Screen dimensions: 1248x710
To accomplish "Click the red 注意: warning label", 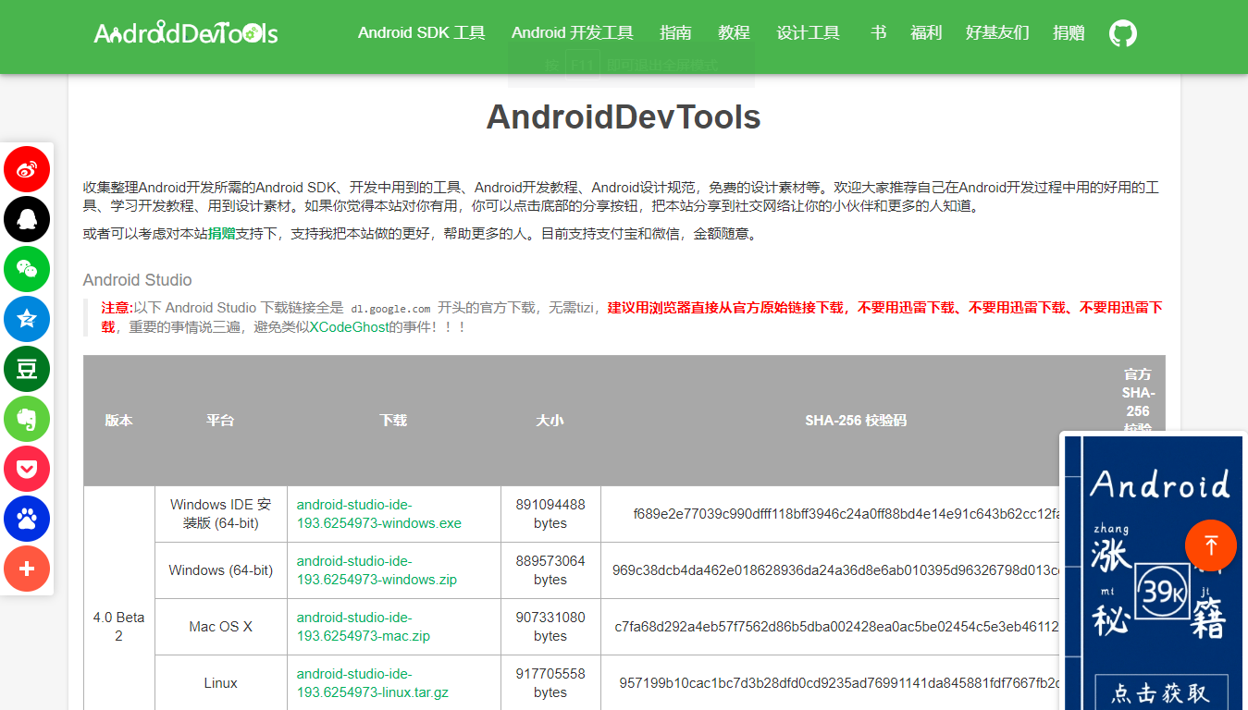I will pyautogui.click(x=117, y=308).
